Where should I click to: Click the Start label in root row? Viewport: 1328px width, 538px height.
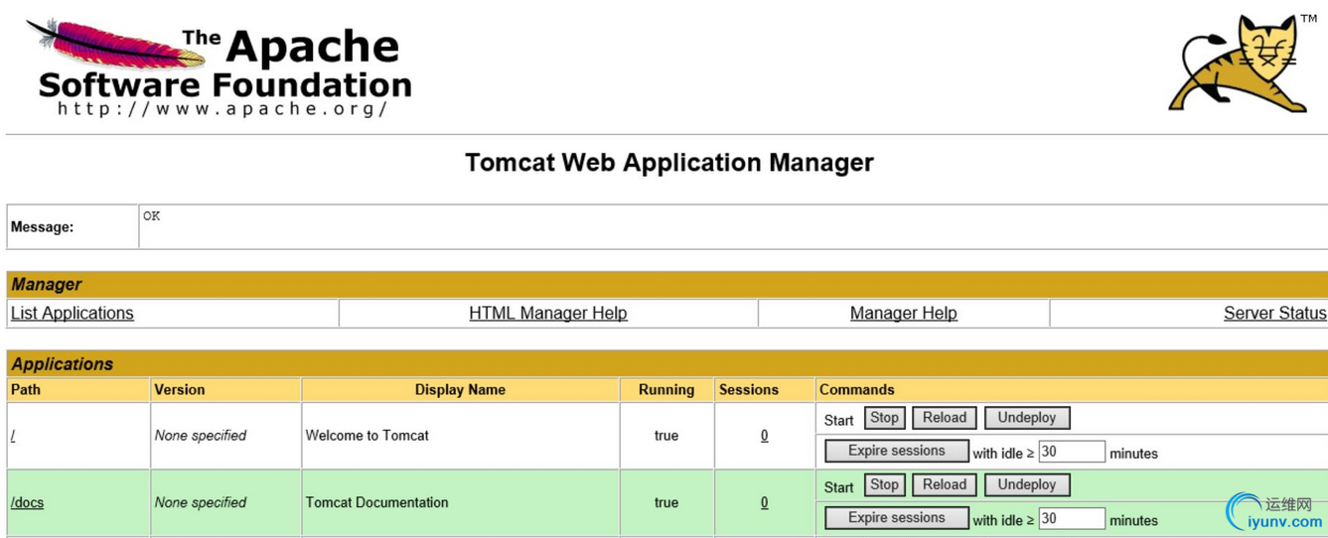pos(838,420)
